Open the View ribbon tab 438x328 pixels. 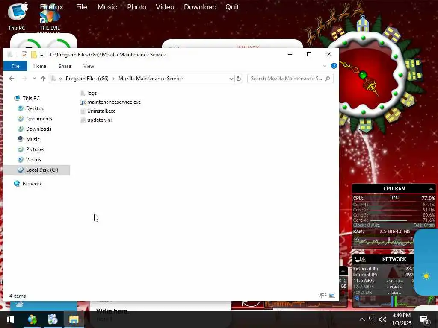(89, 66)
